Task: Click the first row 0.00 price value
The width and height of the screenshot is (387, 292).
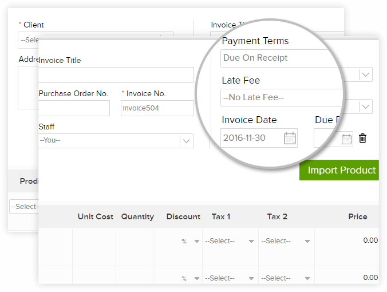Action: pos(370,240)
